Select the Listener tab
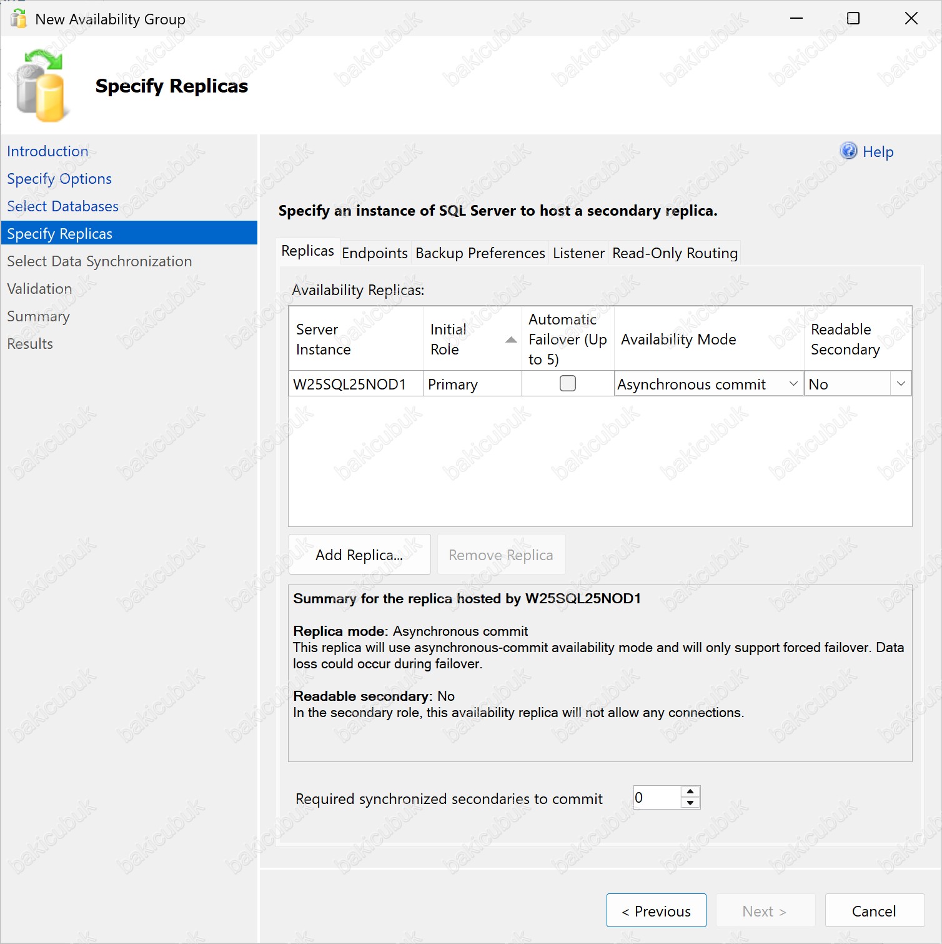The image size is (942, 944). pyautogui.click(x=578, y=253)
